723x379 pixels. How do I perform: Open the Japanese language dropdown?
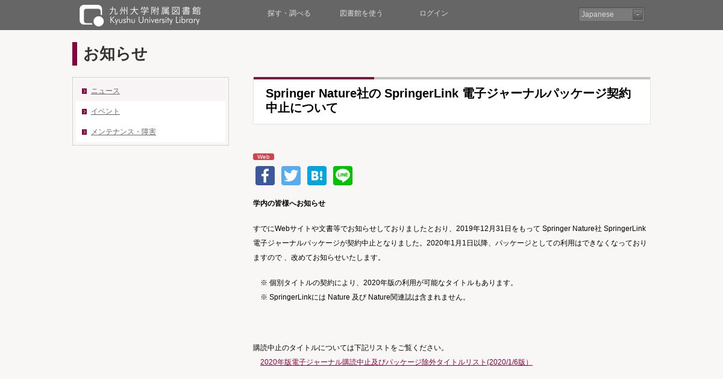click(611, 14)
